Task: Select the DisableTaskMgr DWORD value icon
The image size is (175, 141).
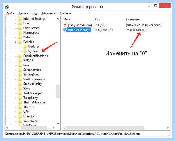Action: 65,30
